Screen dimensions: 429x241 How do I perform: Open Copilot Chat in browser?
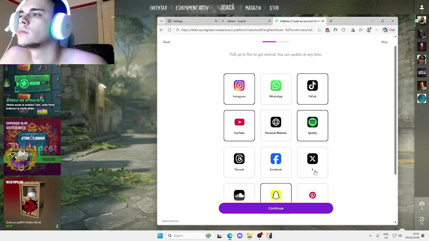(389, 30)
